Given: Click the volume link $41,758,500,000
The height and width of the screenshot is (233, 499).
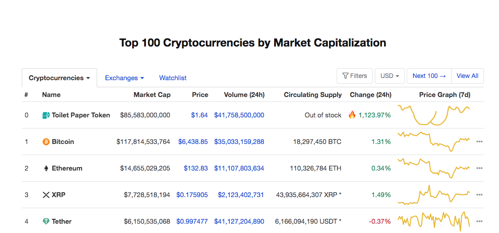Looking at the screenshot, I should tap(240, 115).
